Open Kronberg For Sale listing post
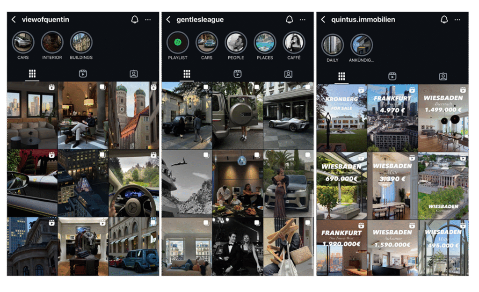Image resolution: width=479 pixels, height=292 pixels. [x=341, y=117]
